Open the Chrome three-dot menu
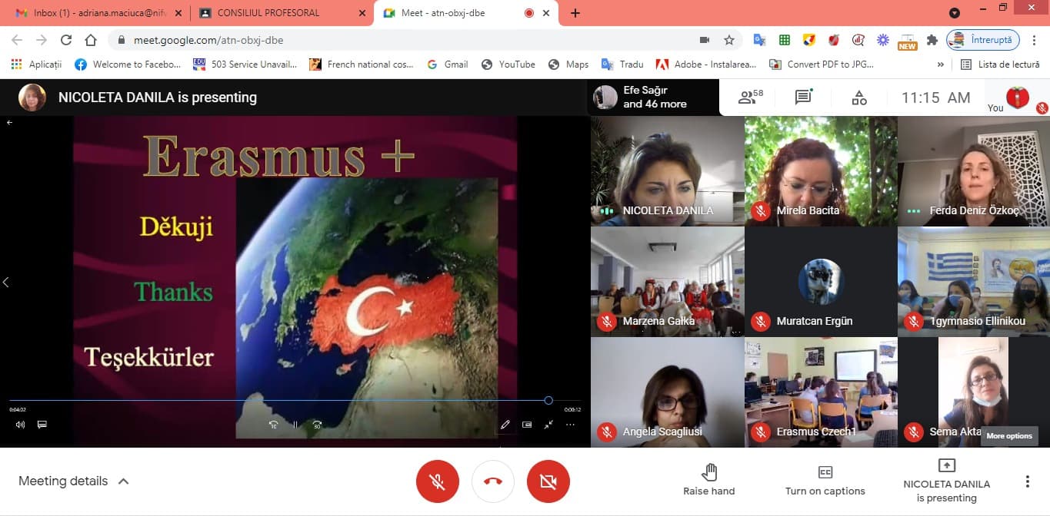1050x516 pixels. click(1035, 40)
